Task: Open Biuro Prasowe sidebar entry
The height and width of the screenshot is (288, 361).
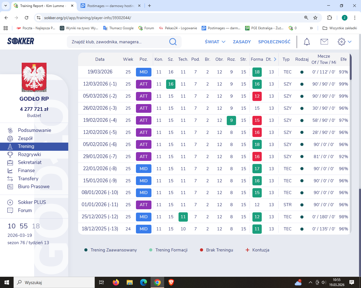Action: pyautogui.click(x=34, y=186)
